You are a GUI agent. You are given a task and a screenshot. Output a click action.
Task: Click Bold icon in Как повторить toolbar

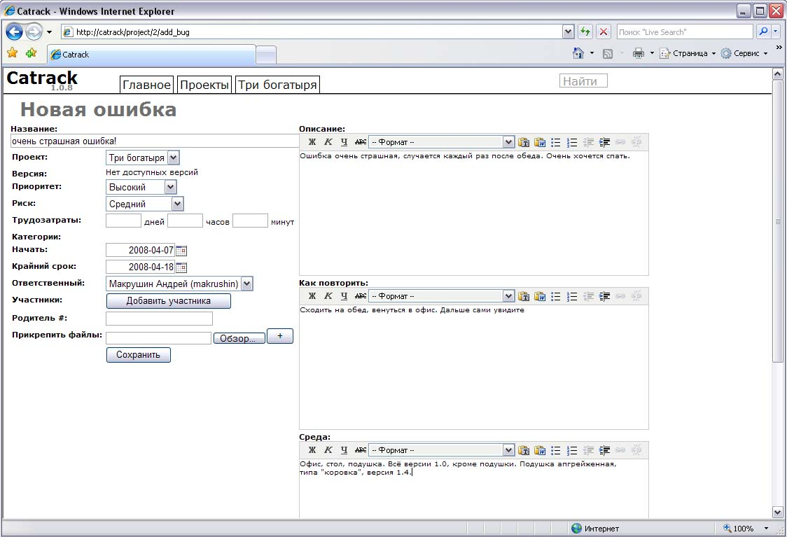coord(312,296)
